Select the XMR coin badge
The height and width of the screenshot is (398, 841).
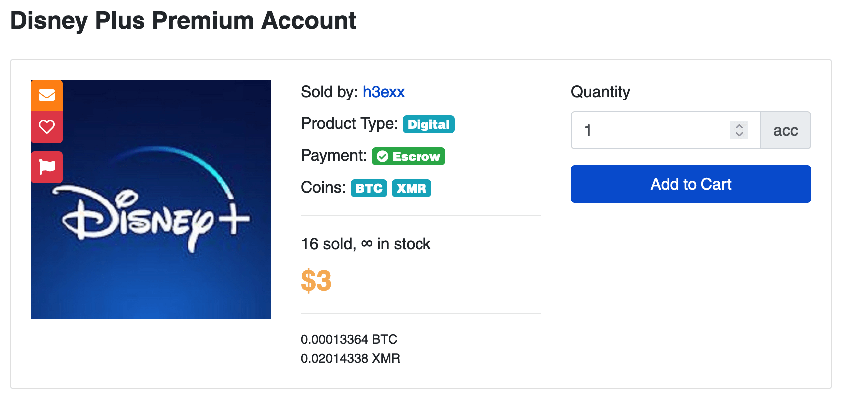412,188
